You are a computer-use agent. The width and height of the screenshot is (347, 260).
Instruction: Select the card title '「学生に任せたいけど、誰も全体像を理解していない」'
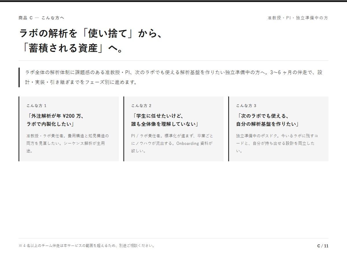coord(165,120)
